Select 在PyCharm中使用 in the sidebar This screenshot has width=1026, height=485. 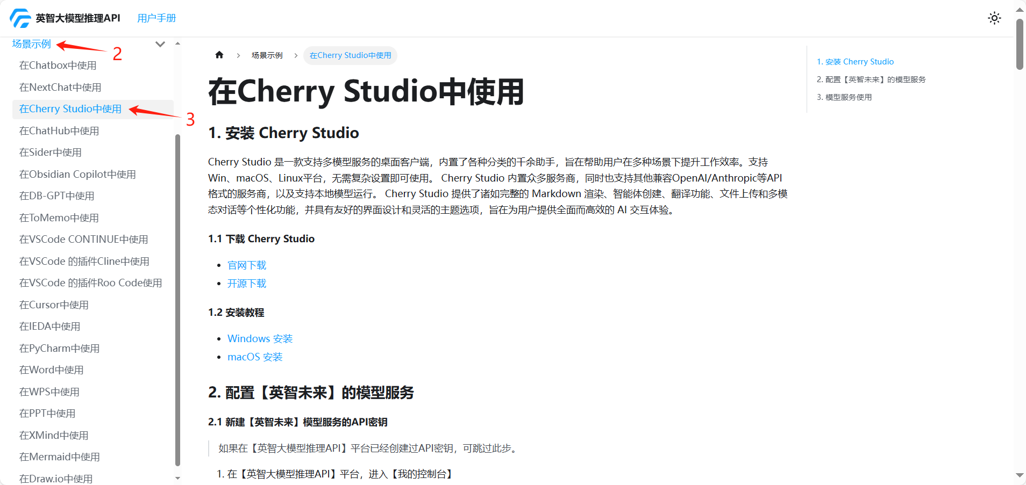(x=60, y=348)
